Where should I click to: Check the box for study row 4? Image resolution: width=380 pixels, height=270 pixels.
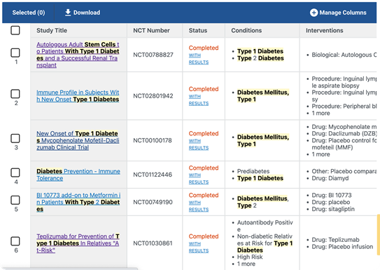click(x=15, y=173)
